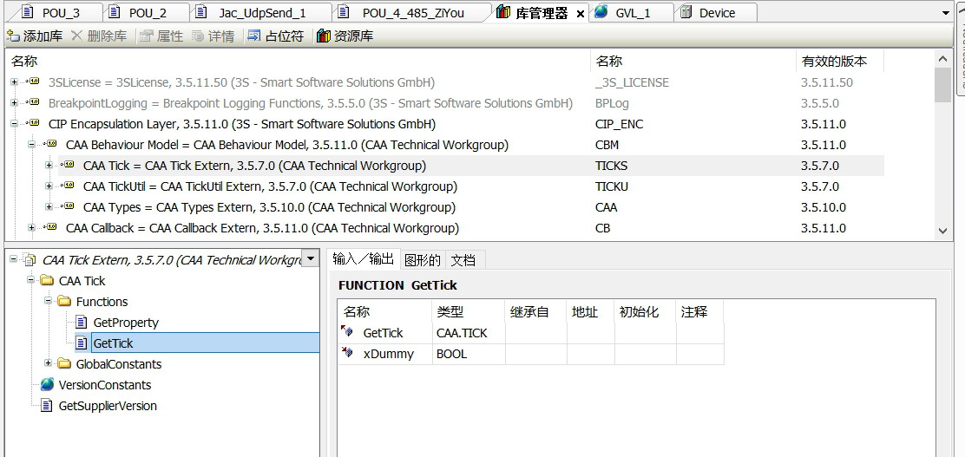
Task: Click the 有效的版本 column header
Action: (x=839, y=61)
